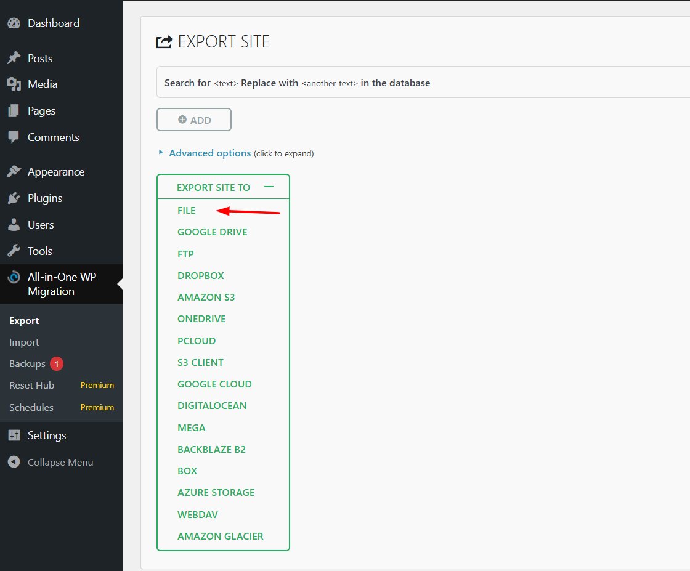The image size is (690, 571).
Task: Click the Media library icon
Action: click(14, 84)
